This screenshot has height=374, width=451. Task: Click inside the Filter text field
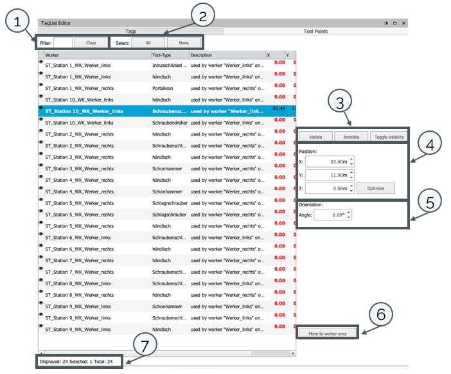63,43
